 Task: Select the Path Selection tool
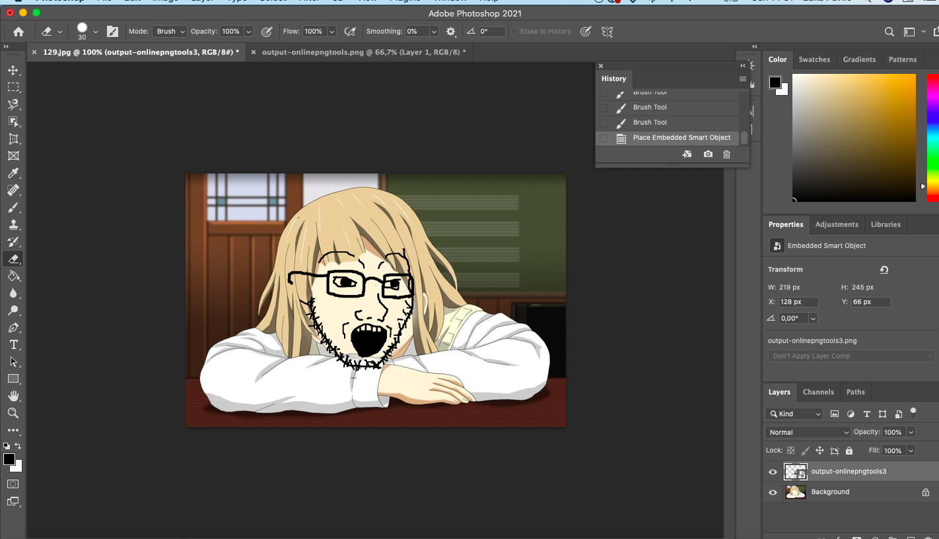[x=13, y=362]
